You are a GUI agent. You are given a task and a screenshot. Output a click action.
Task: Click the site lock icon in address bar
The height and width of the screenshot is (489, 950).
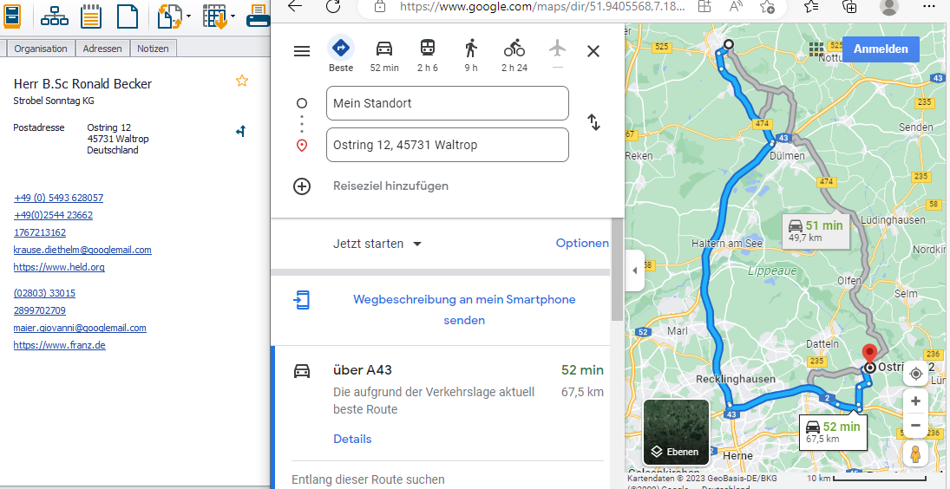[380, 6]
